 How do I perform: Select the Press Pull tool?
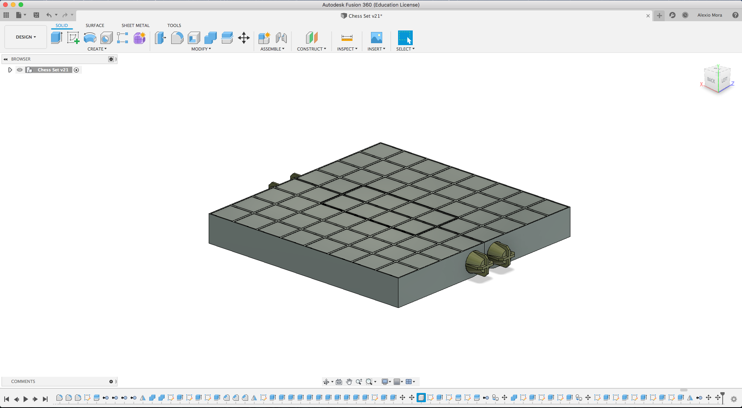click(x=160, y=38)
